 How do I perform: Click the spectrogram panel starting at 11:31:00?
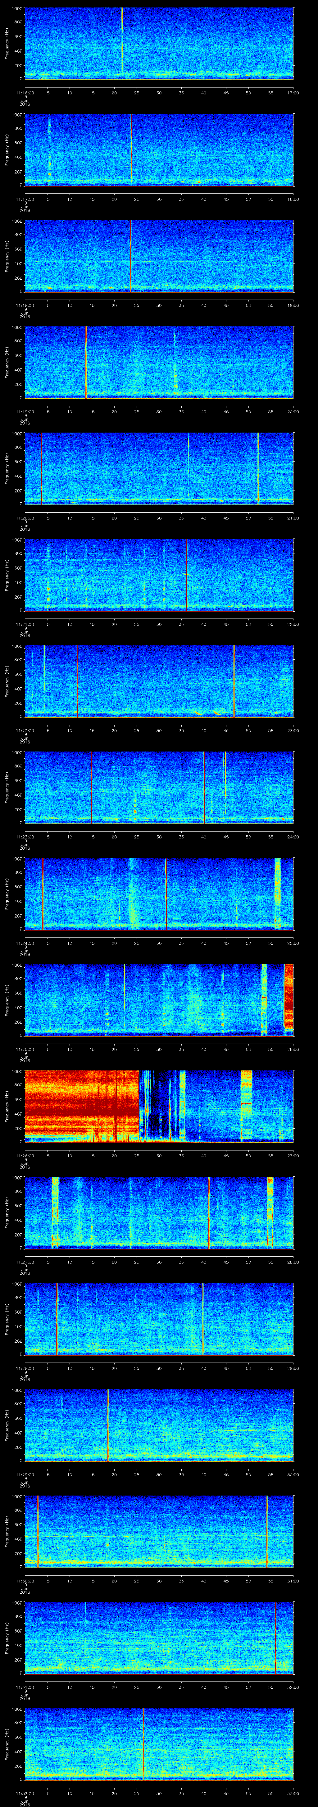click(159, 1637)
